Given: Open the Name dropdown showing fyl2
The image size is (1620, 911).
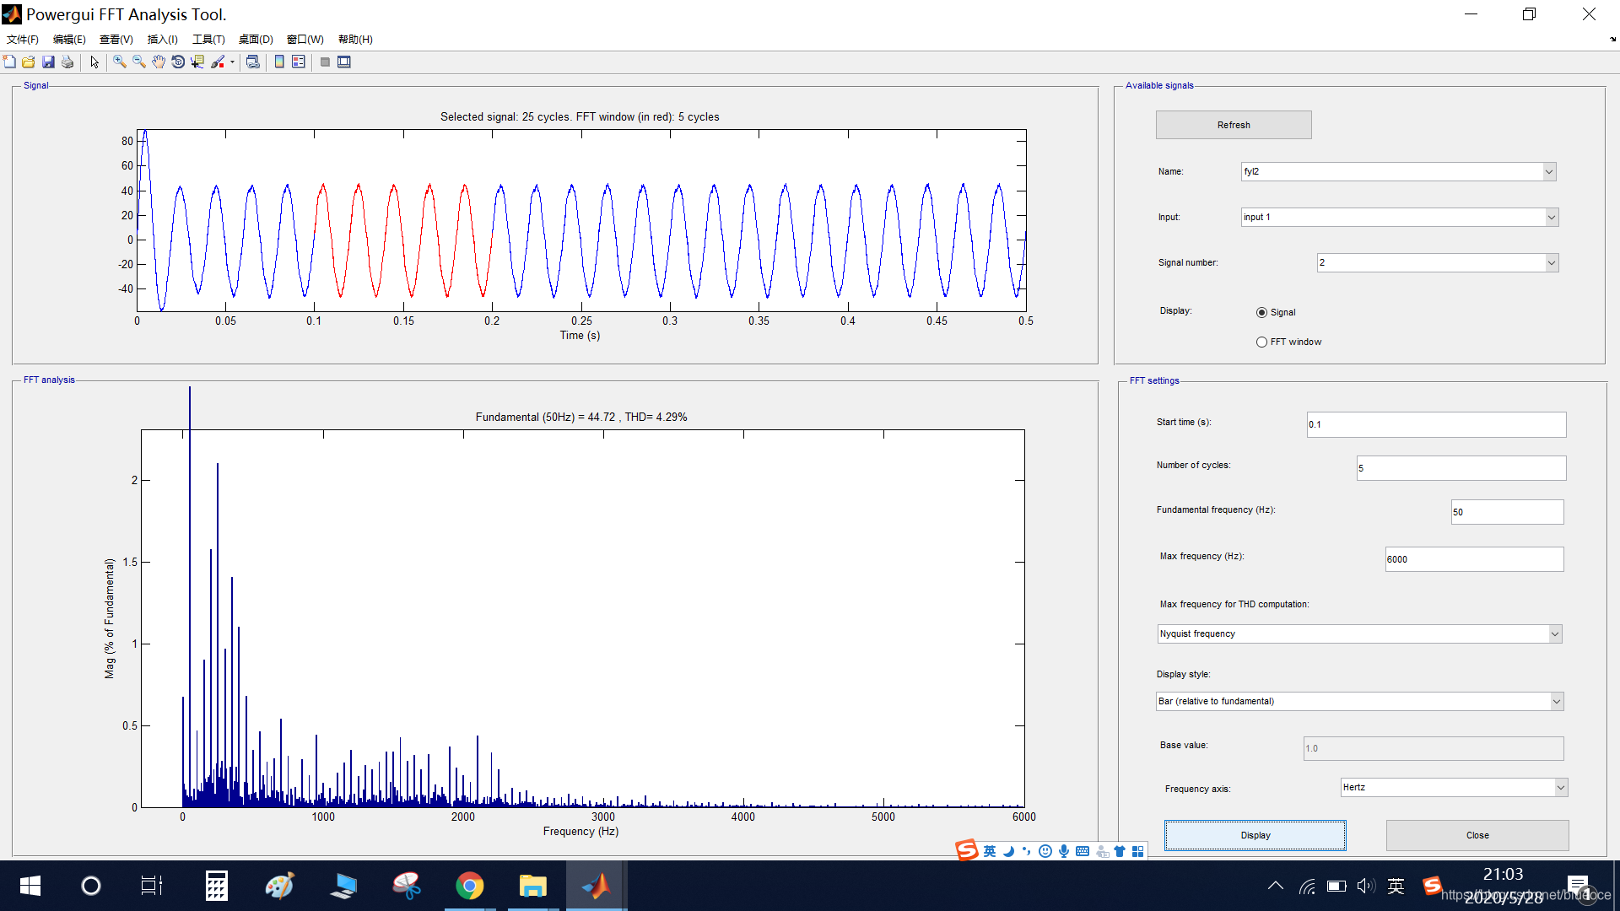Looking at the screenshot, I should point(1397,171).
